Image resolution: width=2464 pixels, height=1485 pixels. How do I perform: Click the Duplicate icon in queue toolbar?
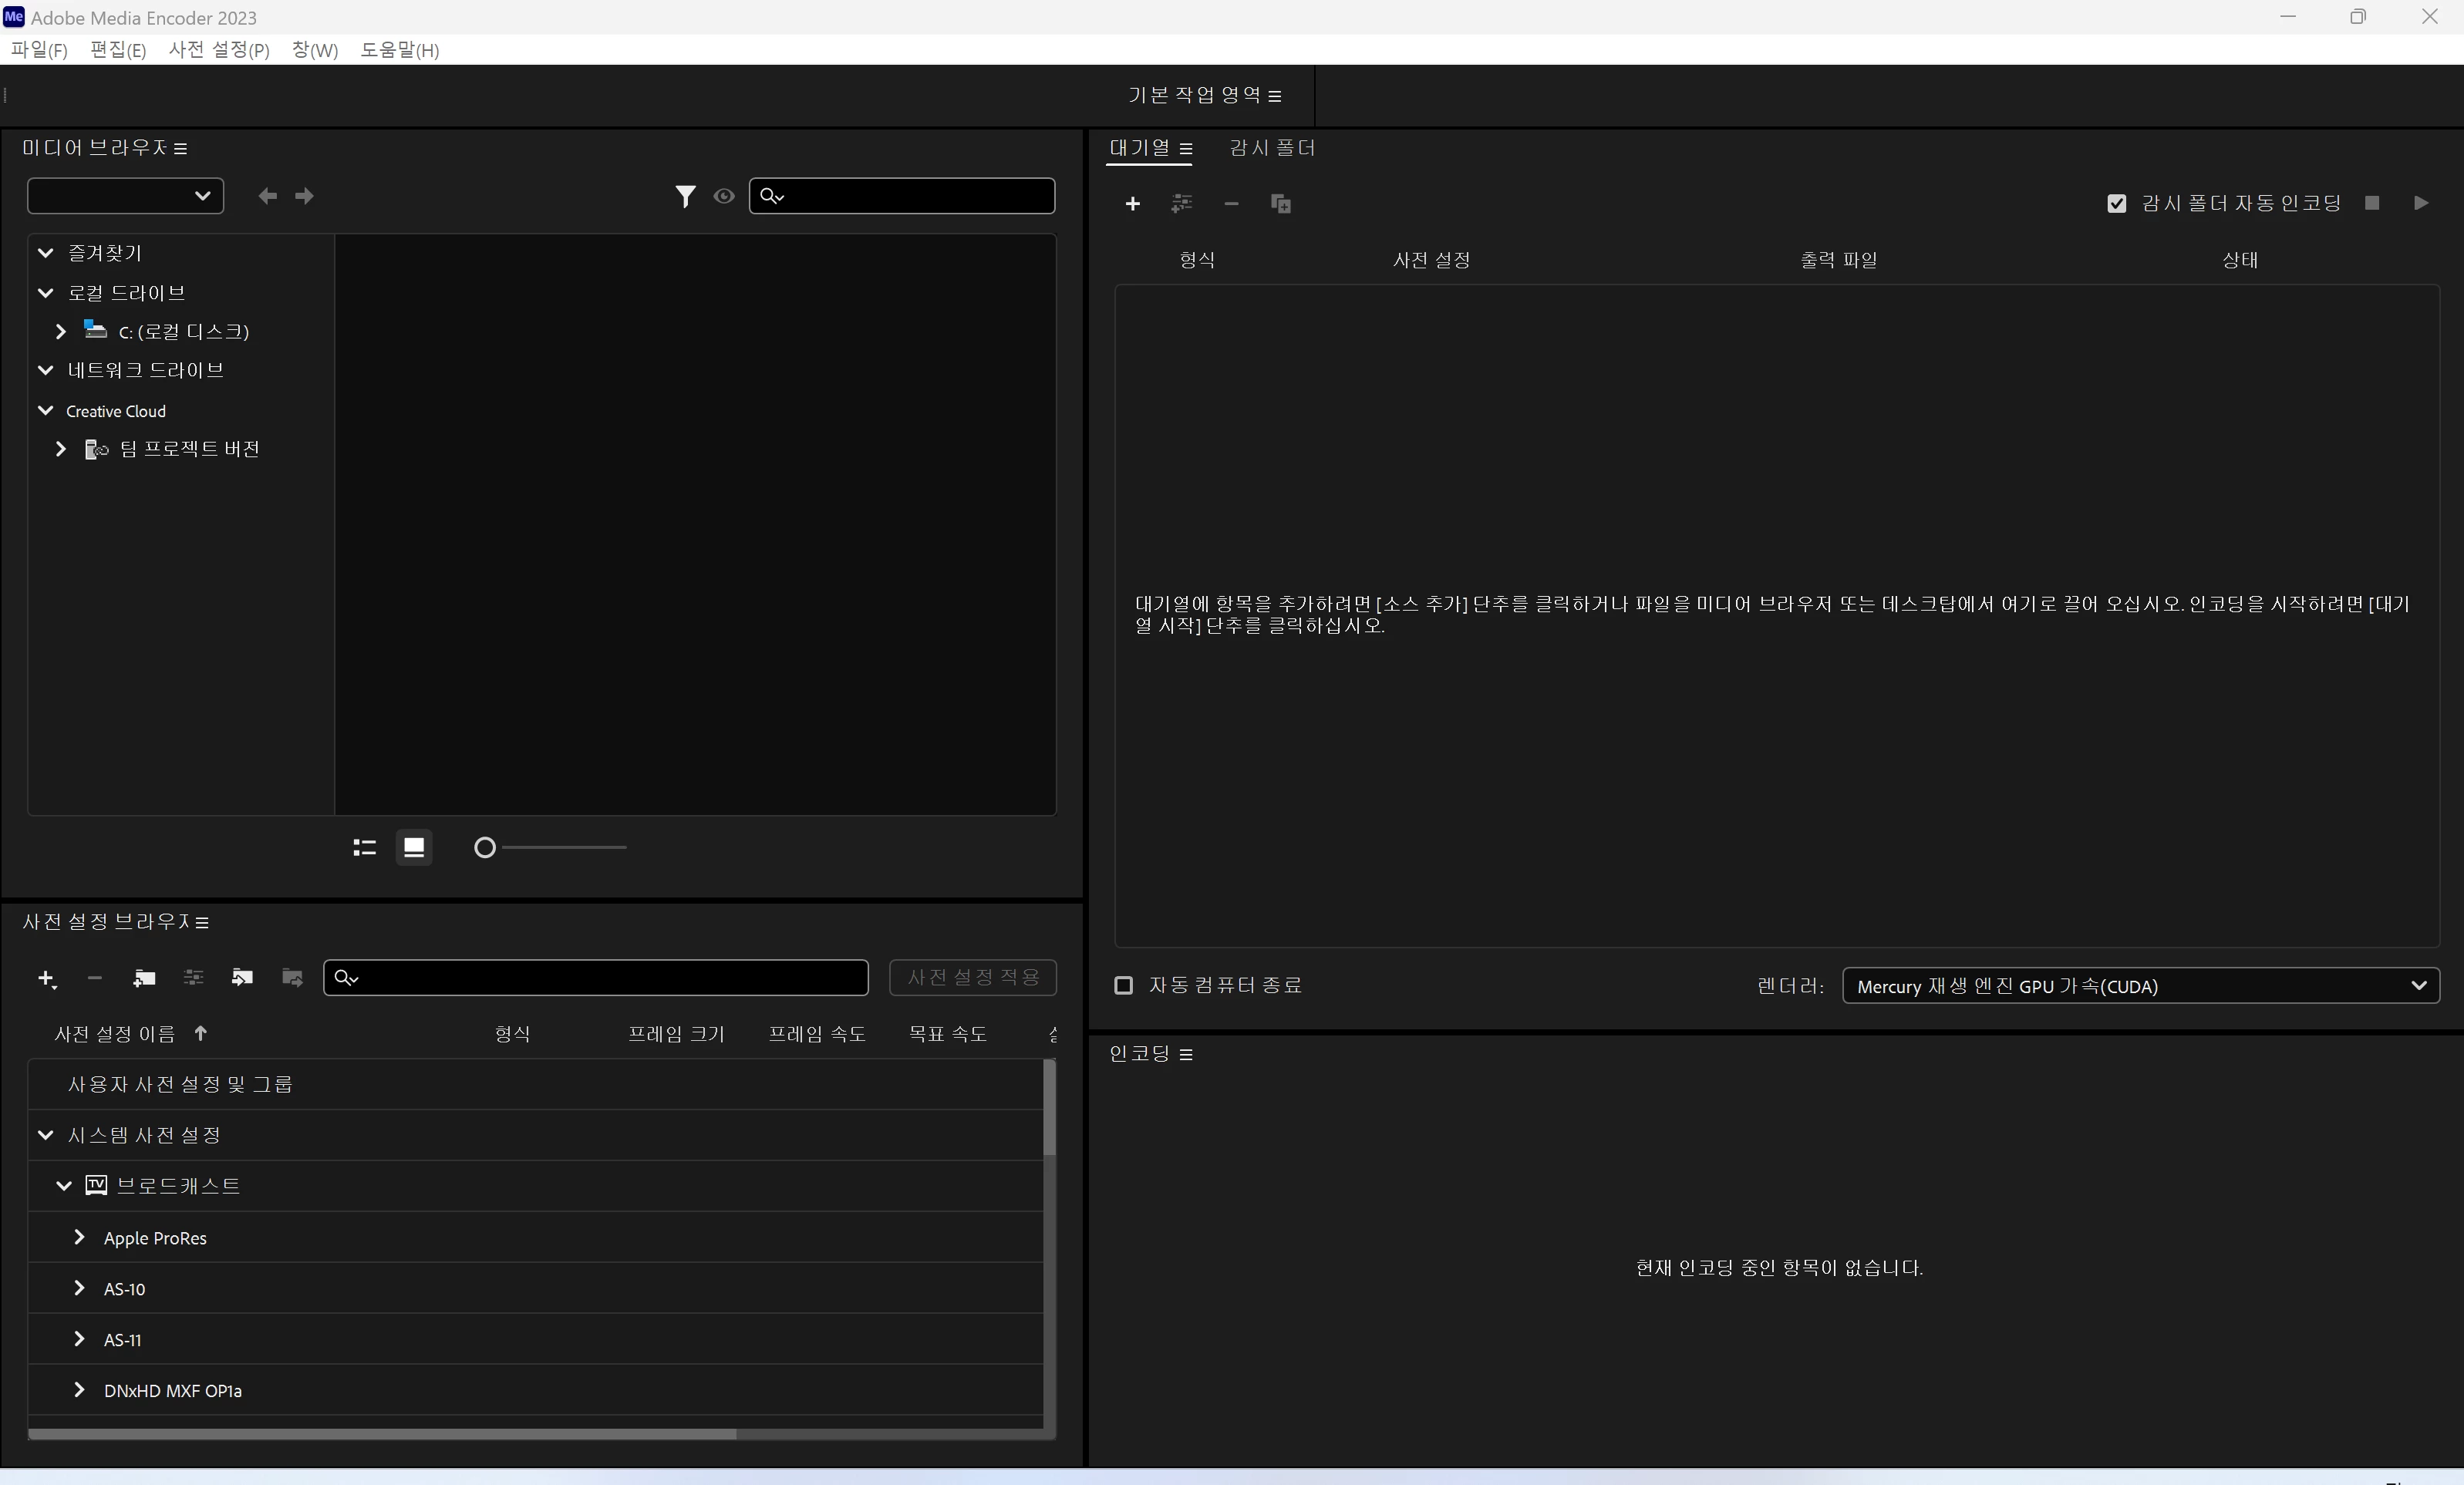tap(1280, 204)
